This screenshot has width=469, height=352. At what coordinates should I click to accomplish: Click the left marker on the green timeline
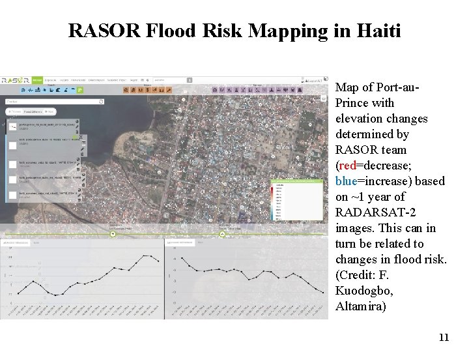click(x=113, y=234)
